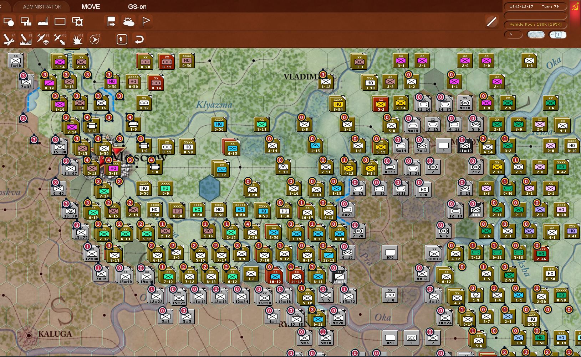Viewport: 581px width, 357px height.
Task: Select the dark 16=45 unit counter
Action: 339,277
